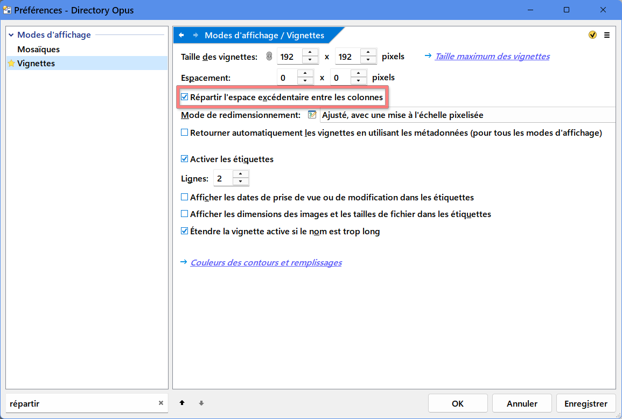
Task: Click the OK button
Action: click(x=458, y=403)
